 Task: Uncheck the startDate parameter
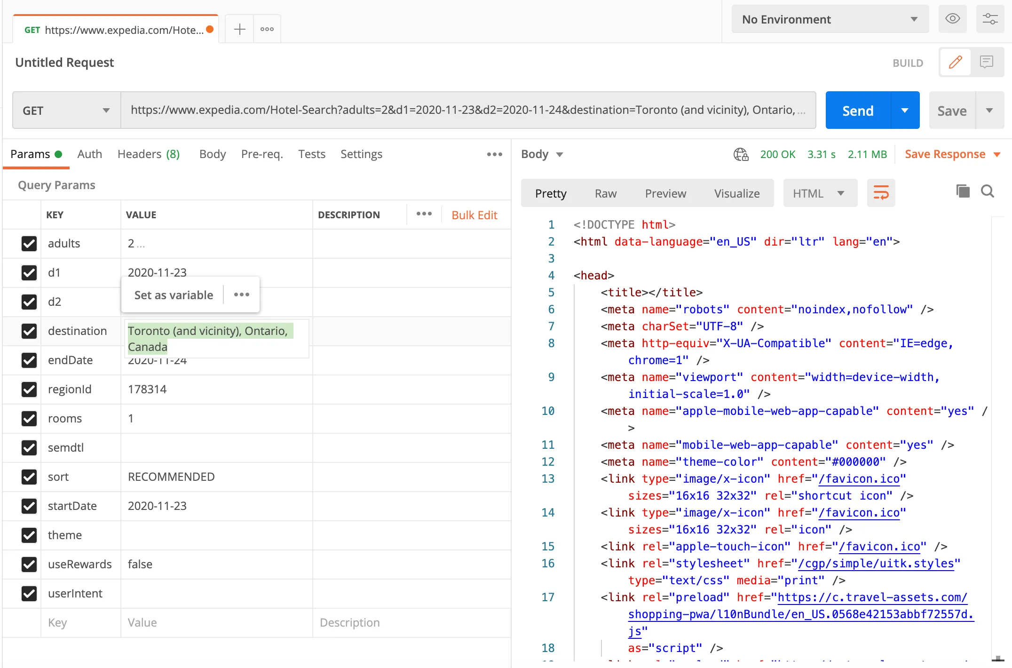[x=29, y=506]
